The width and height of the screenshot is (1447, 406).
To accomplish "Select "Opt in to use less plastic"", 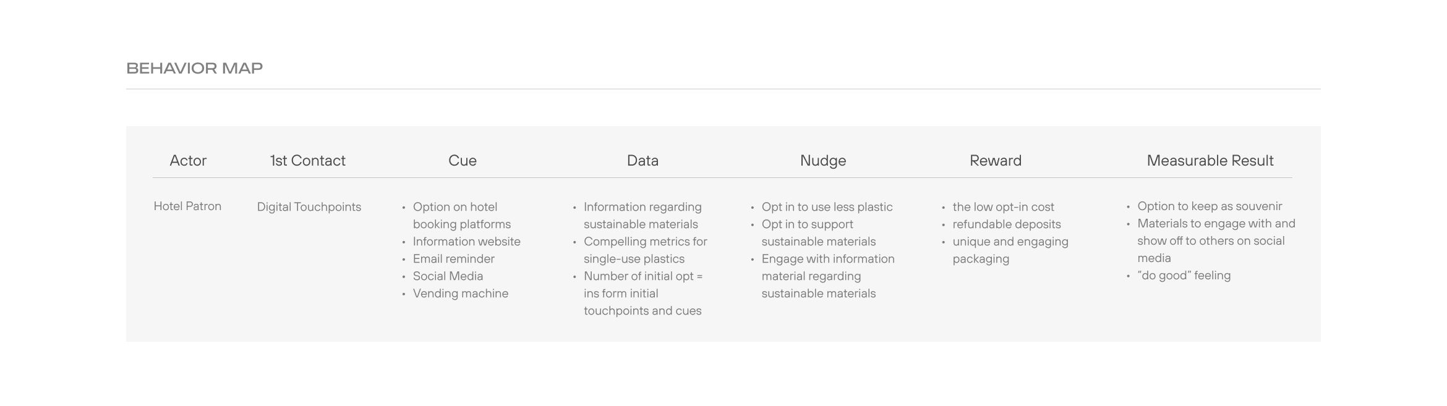I will click(x=827, y=207).
